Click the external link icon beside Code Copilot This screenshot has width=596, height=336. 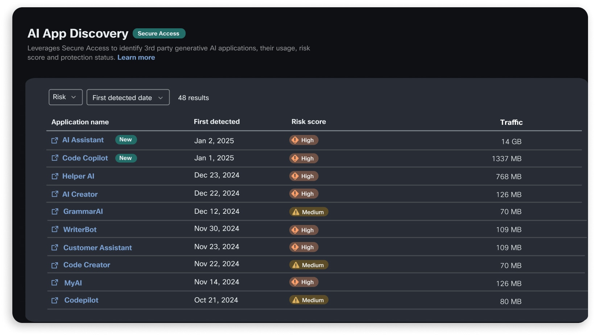tap(55, 158)
